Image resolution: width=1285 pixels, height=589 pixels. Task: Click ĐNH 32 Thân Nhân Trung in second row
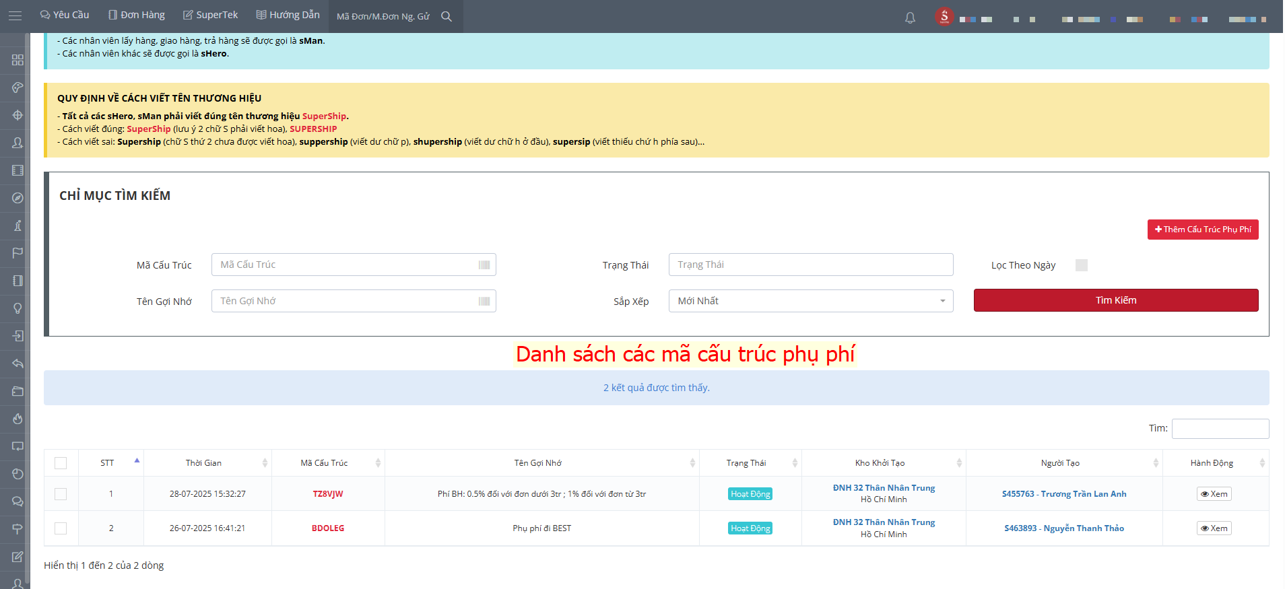pos(884,522)
